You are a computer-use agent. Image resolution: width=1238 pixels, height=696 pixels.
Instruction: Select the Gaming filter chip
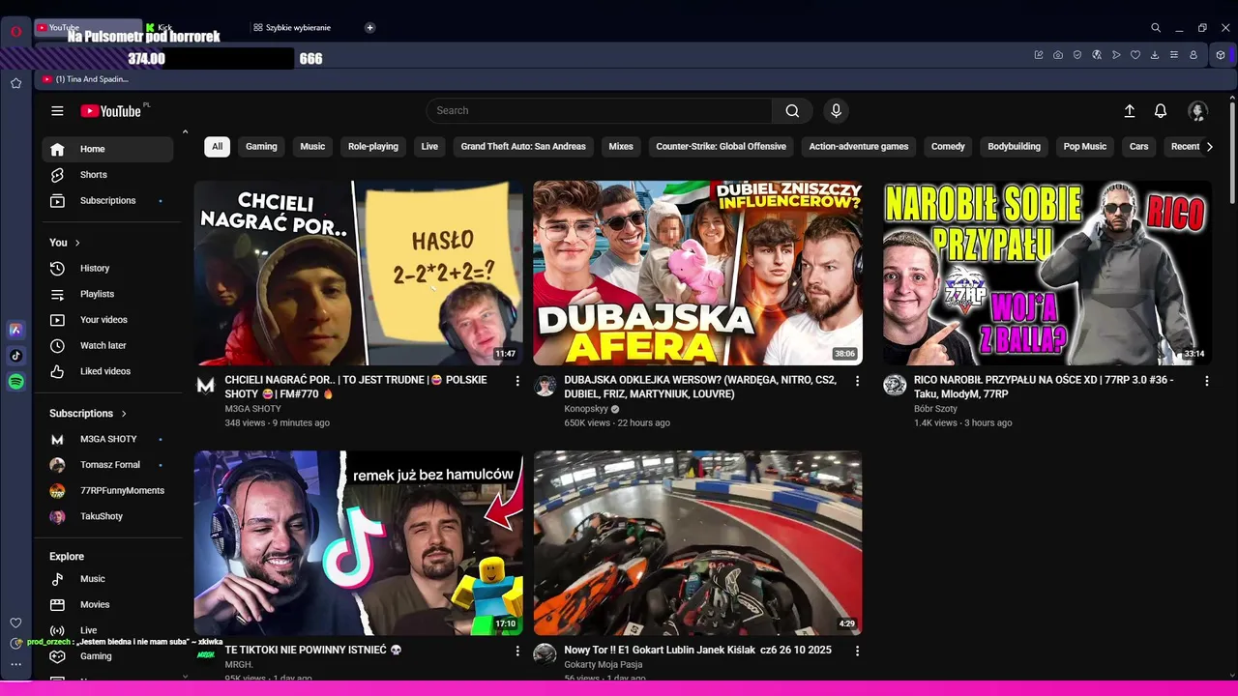[x=261, y=147]
